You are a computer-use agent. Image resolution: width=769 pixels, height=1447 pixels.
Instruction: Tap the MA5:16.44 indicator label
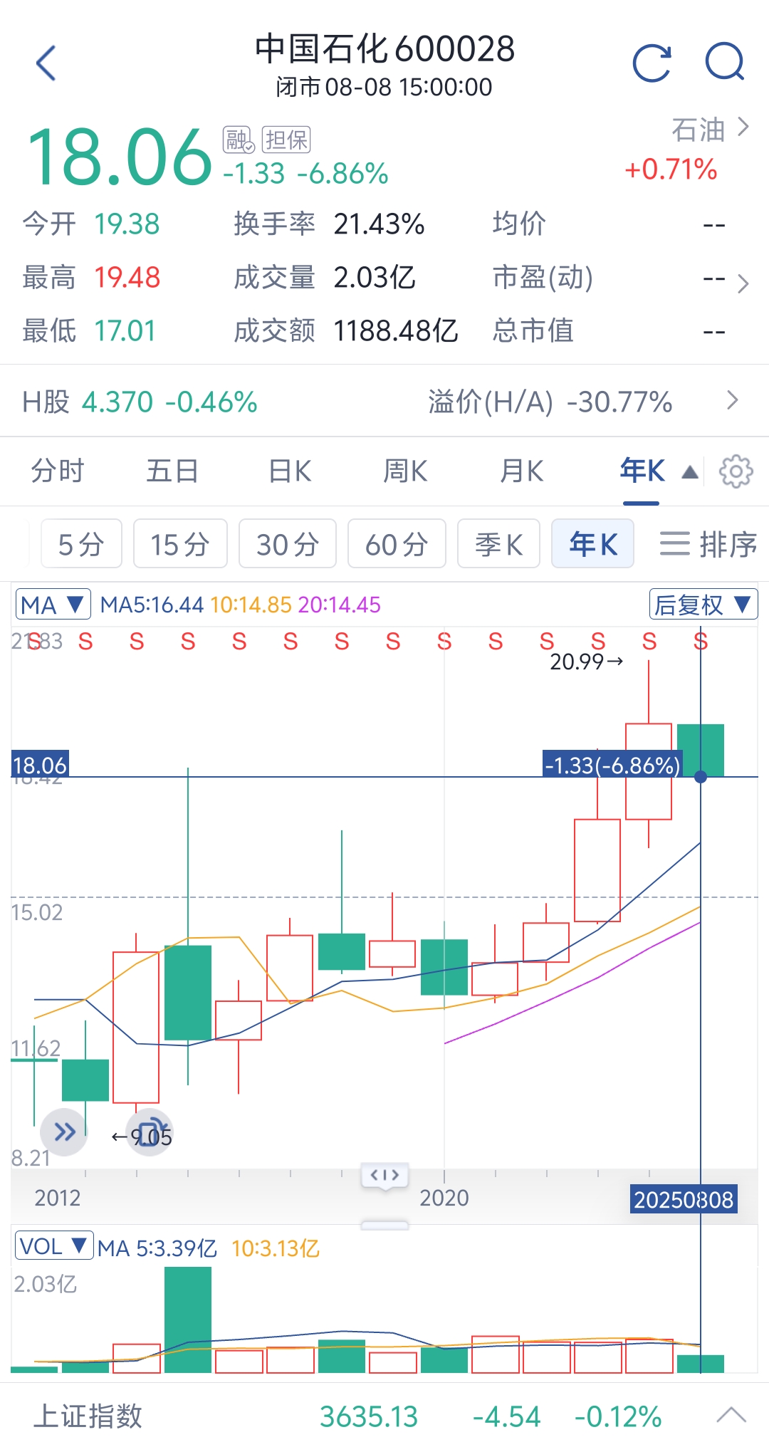point(152,605)
